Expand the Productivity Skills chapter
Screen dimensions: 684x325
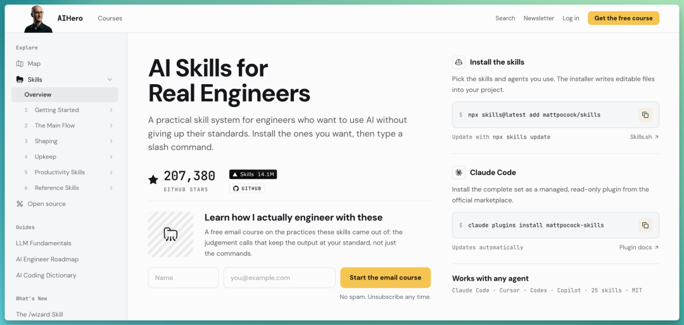point(111,172)
